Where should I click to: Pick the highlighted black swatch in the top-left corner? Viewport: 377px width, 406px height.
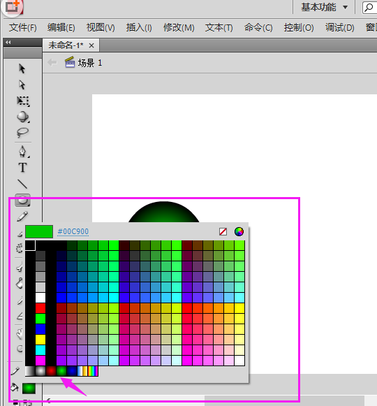click(30, 245)
